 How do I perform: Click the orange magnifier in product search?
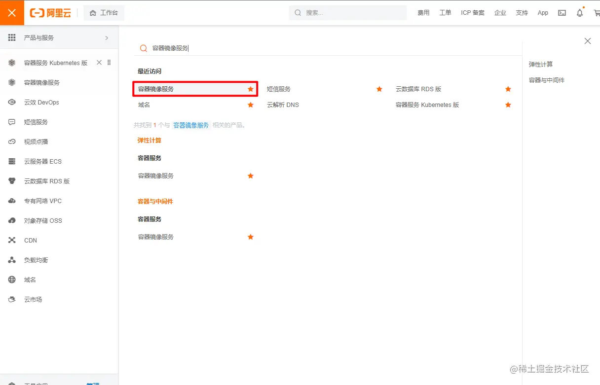coord(144,48)
